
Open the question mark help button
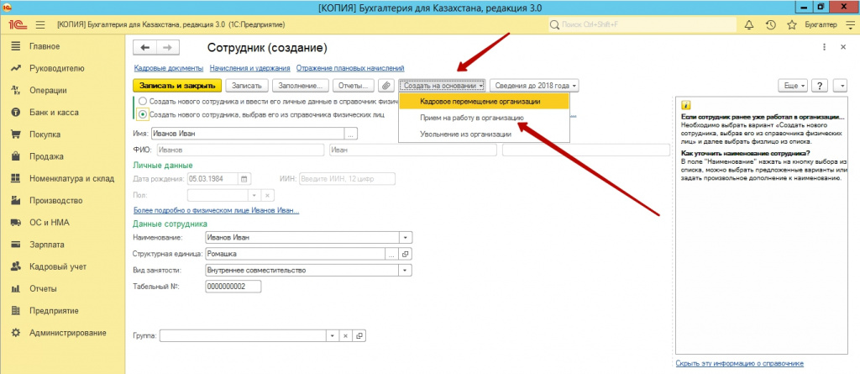820,86
